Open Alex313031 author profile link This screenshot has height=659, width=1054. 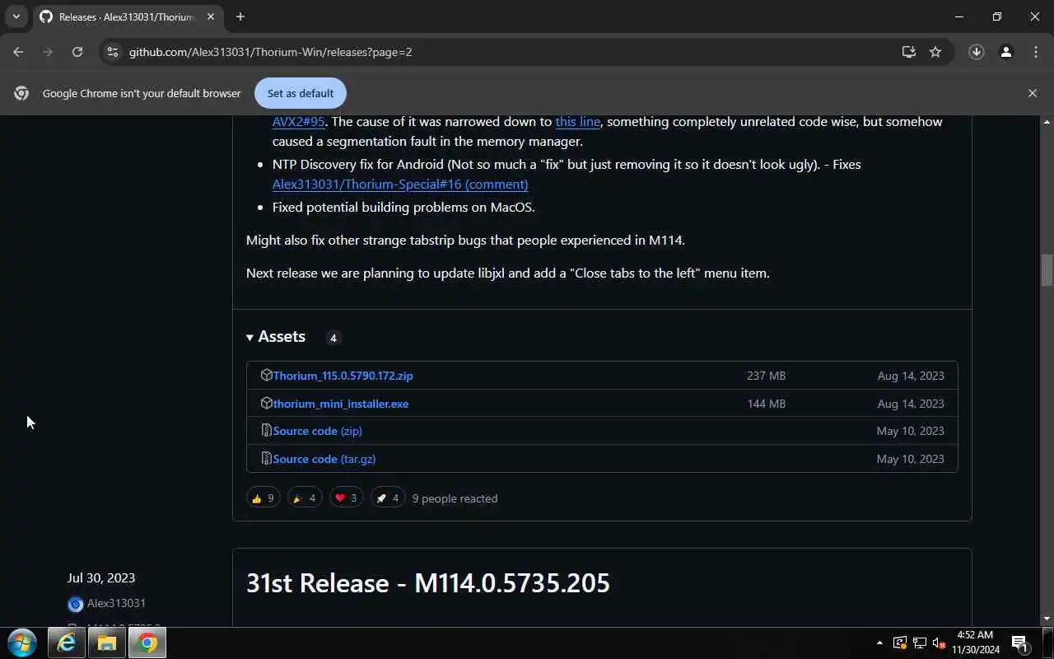tap(116, 603)
